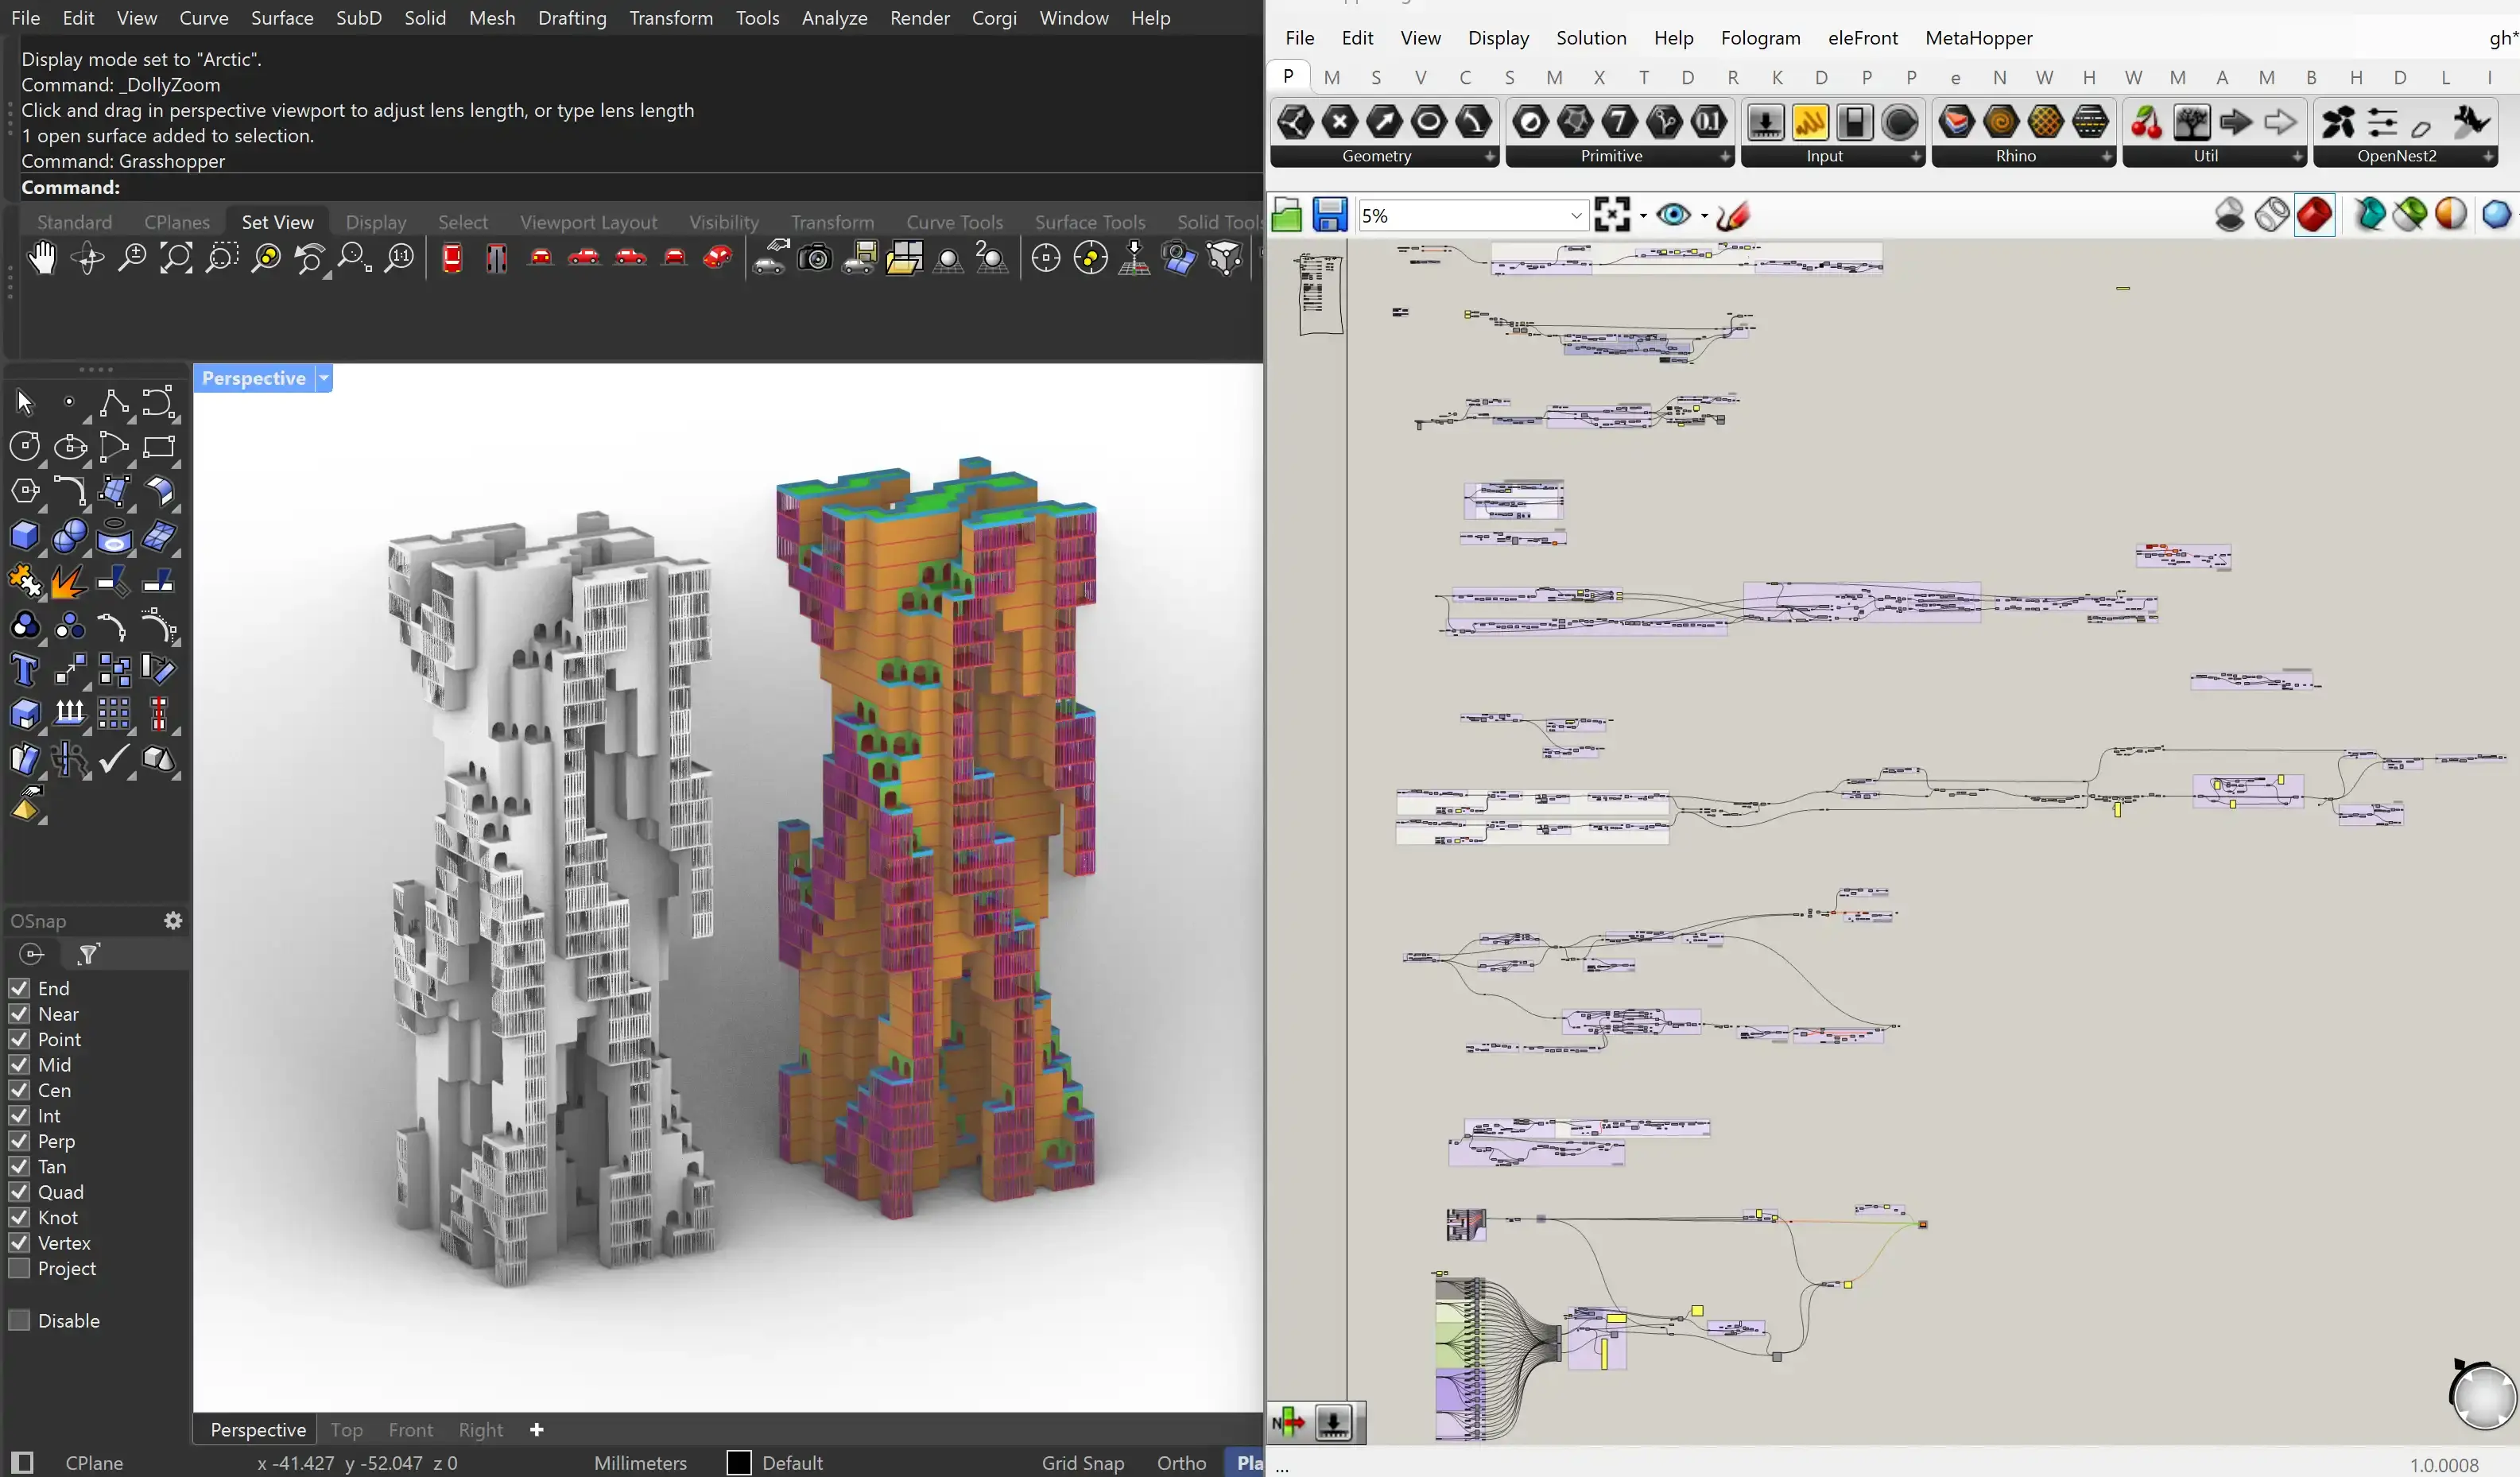Image resolution: width=2520 pixels, height=1477 pixels.
Task: Enable the Project osnap checkbox
Action: [x=19, y=1269]
